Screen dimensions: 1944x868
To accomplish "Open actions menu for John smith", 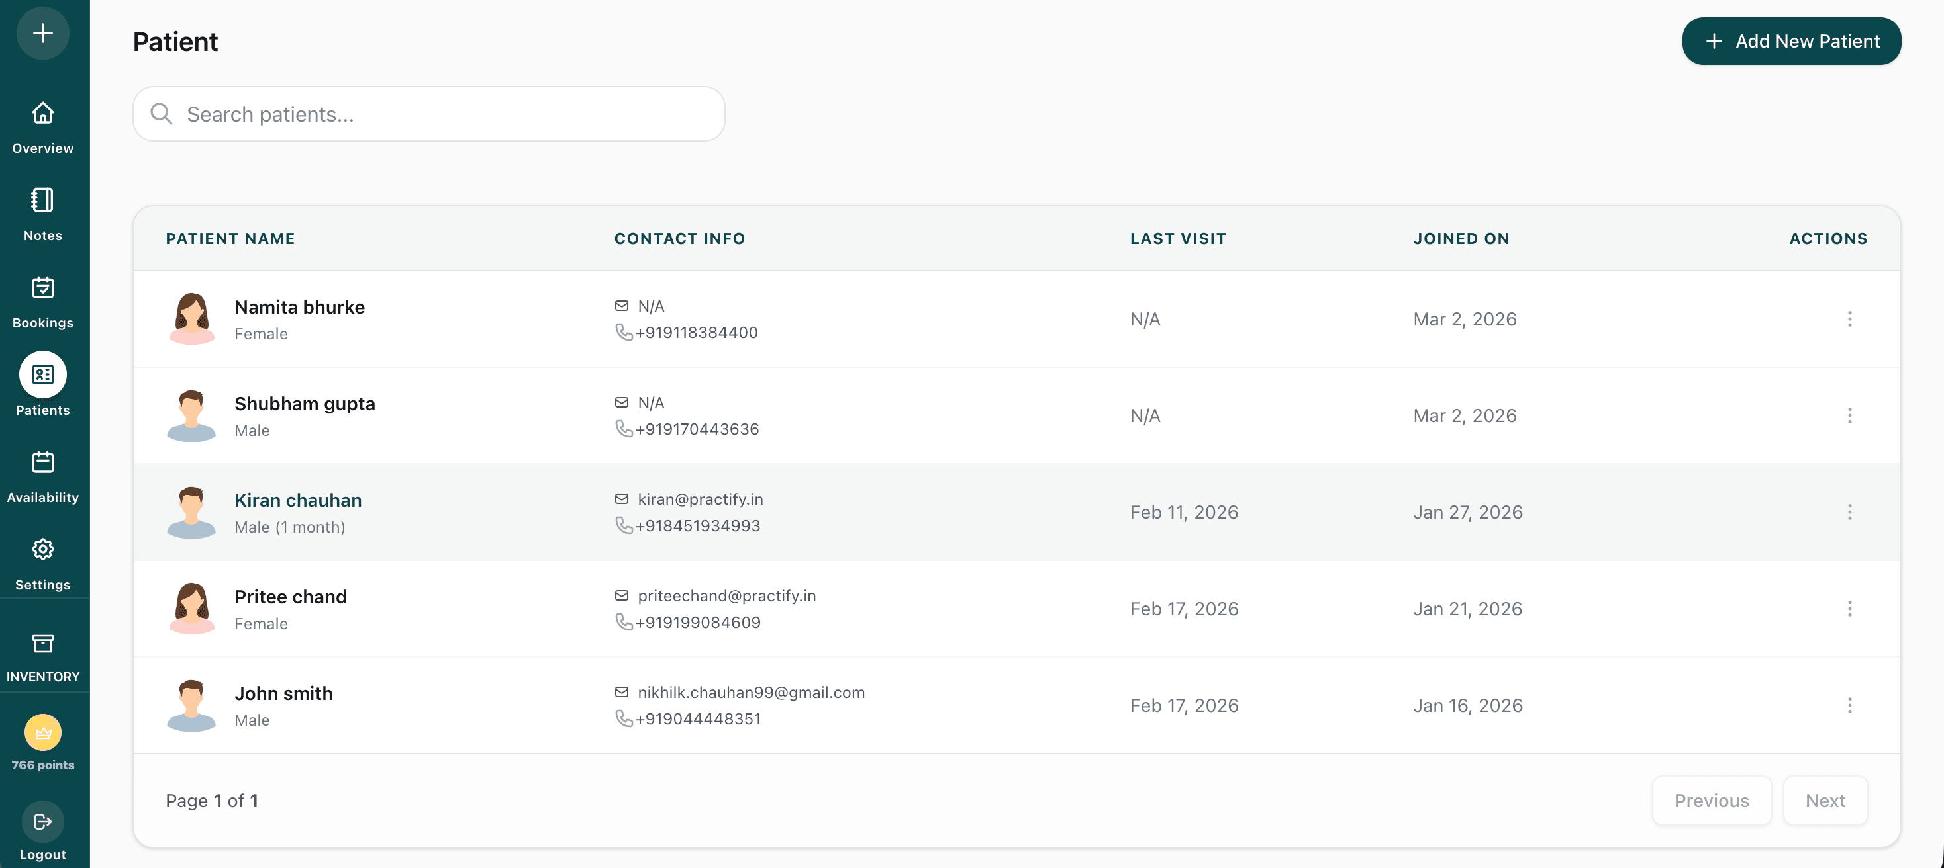I will [x=1850, y=705].
